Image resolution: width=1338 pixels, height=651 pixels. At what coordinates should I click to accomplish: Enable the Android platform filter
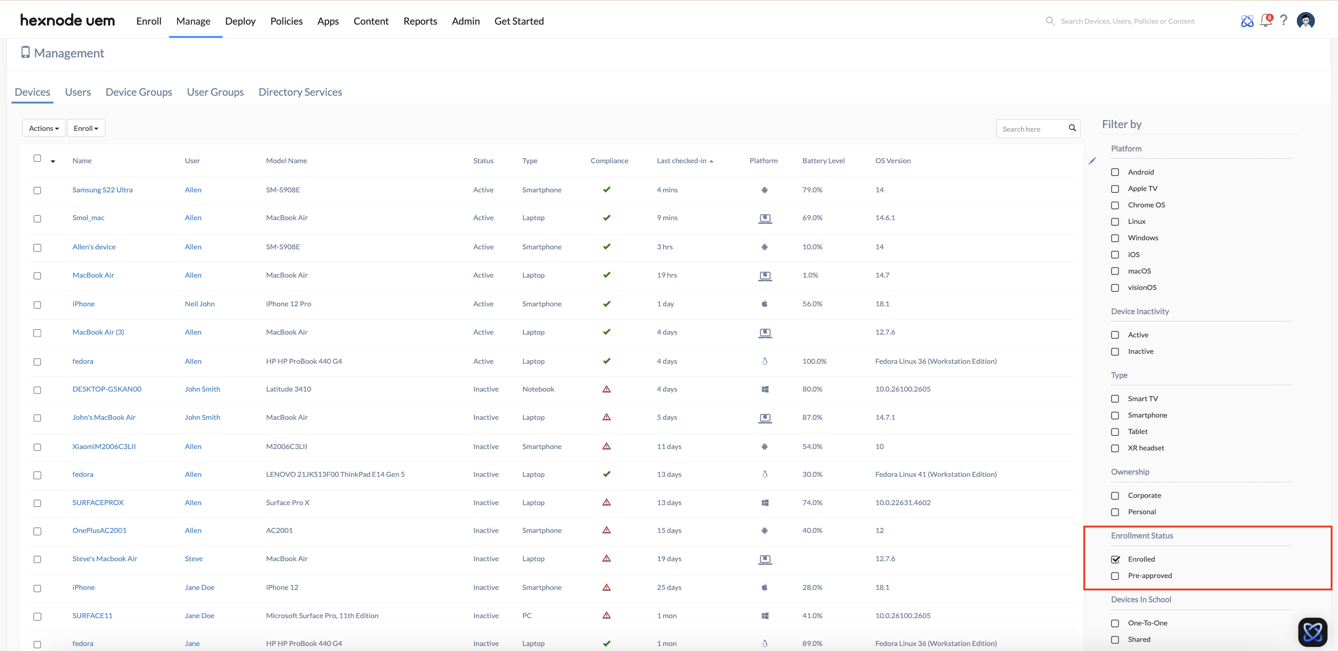click(1115, 172)
